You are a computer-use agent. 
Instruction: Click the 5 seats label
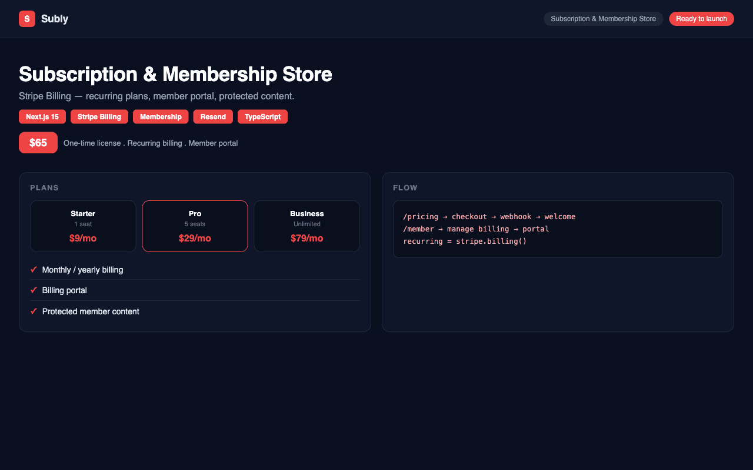(195, 224)
